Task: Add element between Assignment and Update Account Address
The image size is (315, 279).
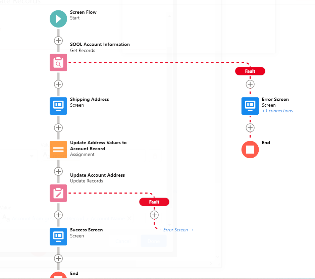Action: click(58, 171)
